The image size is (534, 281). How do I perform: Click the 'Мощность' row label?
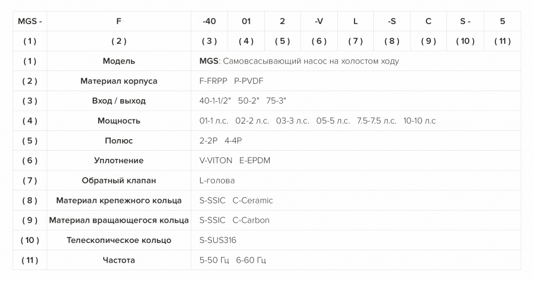coord(119,121)
